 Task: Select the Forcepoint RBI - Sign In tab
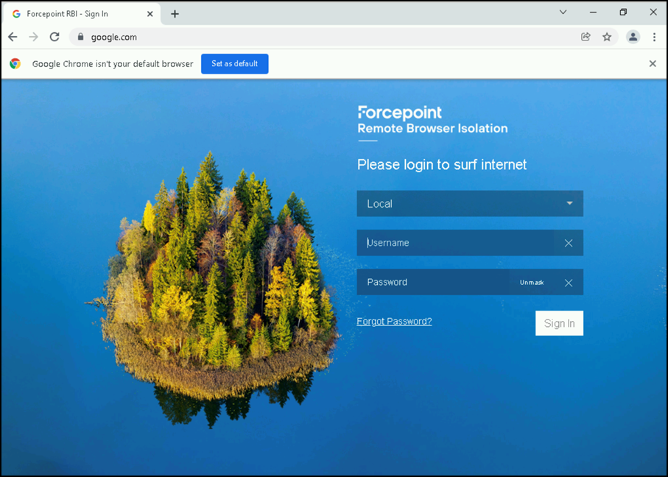(x=77, y=14)
